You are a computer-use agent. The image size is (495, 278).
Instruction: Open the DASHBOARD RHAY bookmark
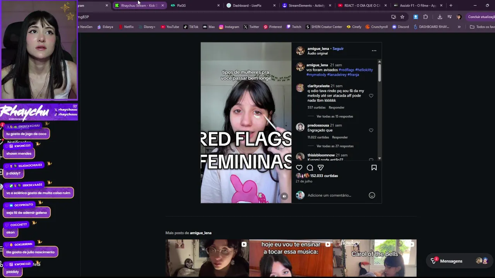(x=431, y=27)
